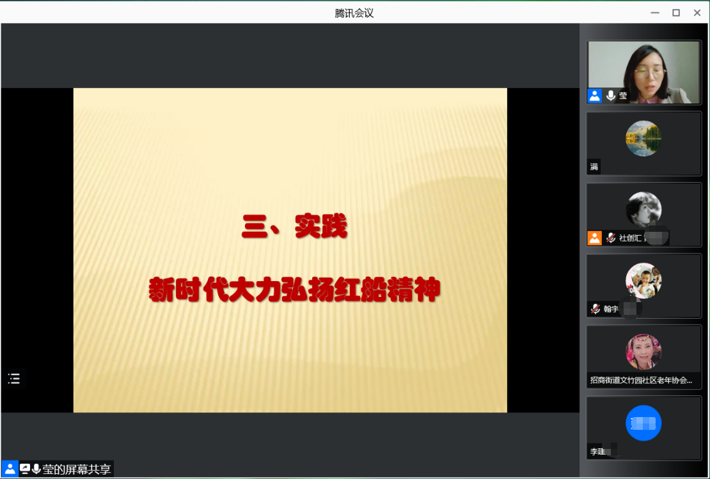Click the name label 满
This screenshot has width=710, height=479.
coord(594,167)
